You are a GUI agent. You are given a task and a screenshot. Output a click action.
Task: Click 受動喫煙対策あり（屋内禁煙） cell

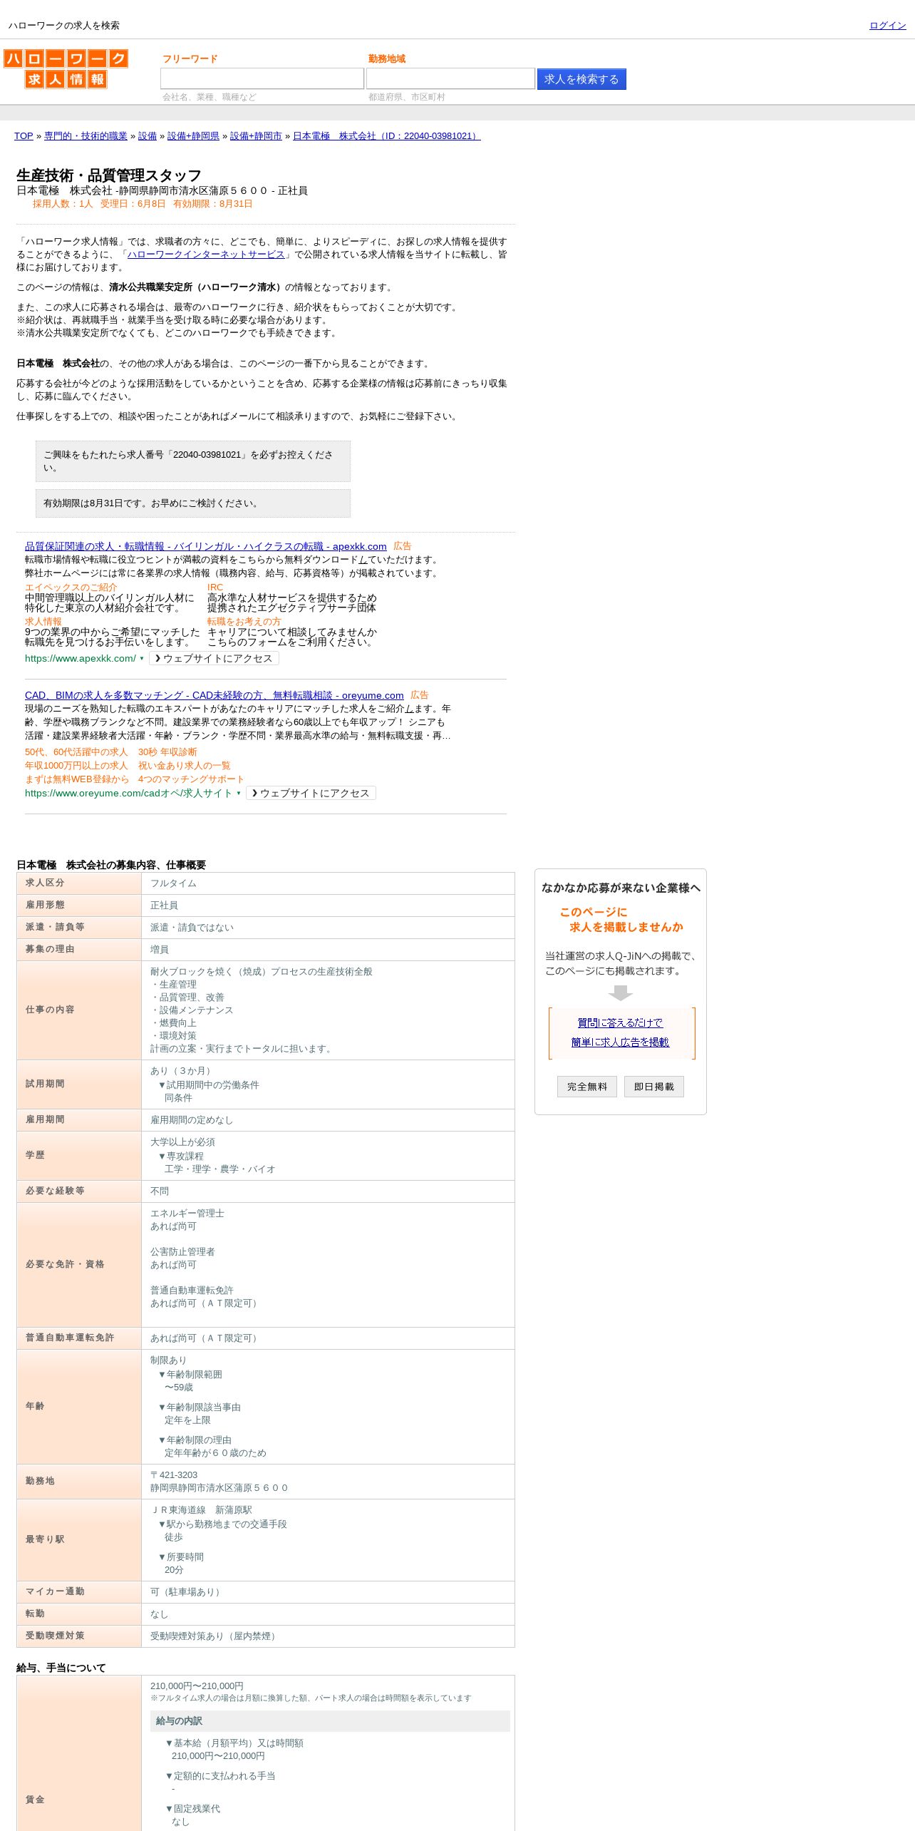(328, 1636)
